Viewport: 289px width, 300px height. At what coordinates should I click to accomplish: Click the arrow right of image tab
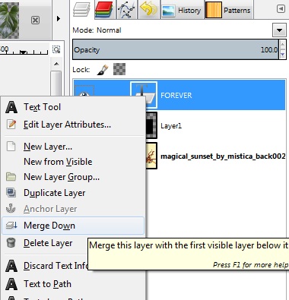tap(59, 18)
